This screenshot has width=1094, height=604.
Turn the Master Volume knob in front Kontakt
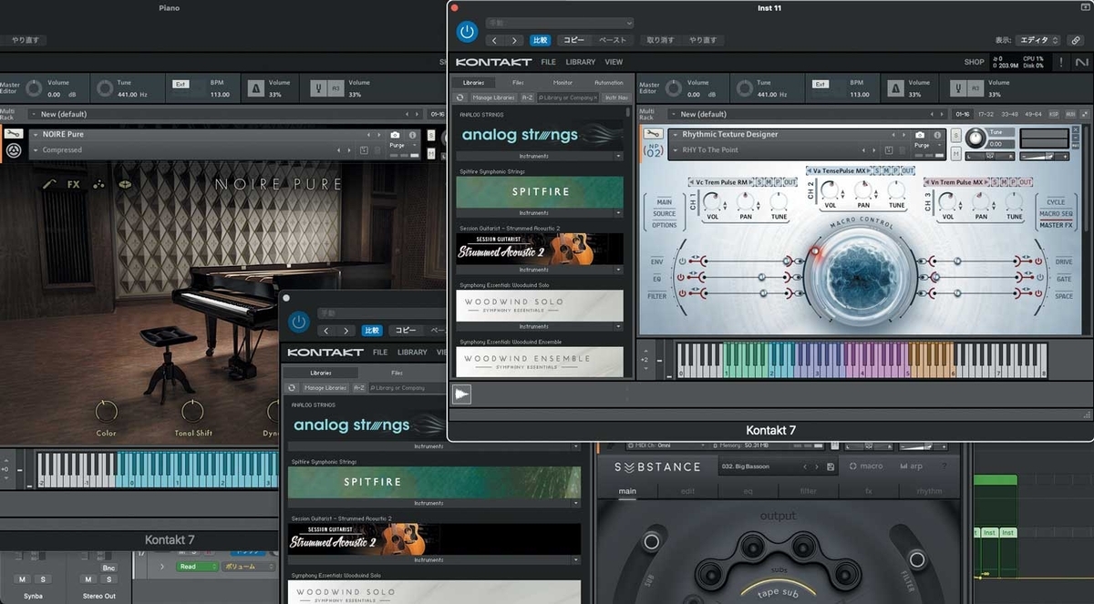pyautogui.click(x=673, y=88)
